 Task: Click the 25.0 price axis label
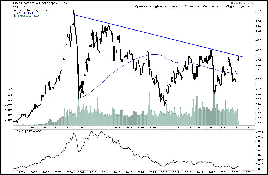258,84
